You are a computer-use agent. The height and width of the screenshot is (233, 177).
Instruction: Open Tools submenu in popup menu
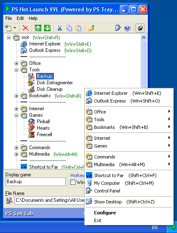129,120
